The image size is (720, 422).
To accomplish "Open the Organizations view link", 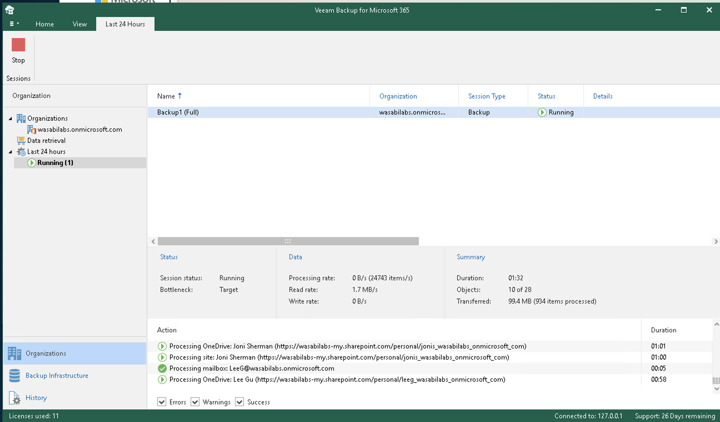I will tap(46, 354).
